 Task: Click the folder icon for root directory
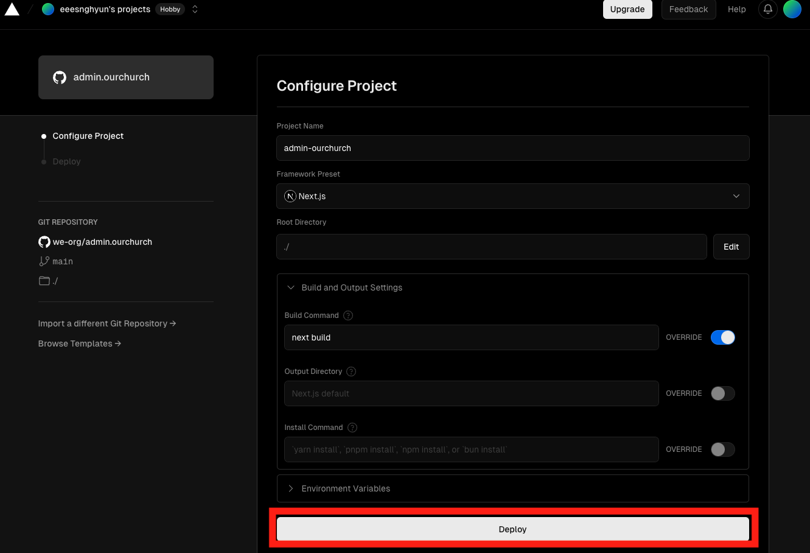click(44, 281)
